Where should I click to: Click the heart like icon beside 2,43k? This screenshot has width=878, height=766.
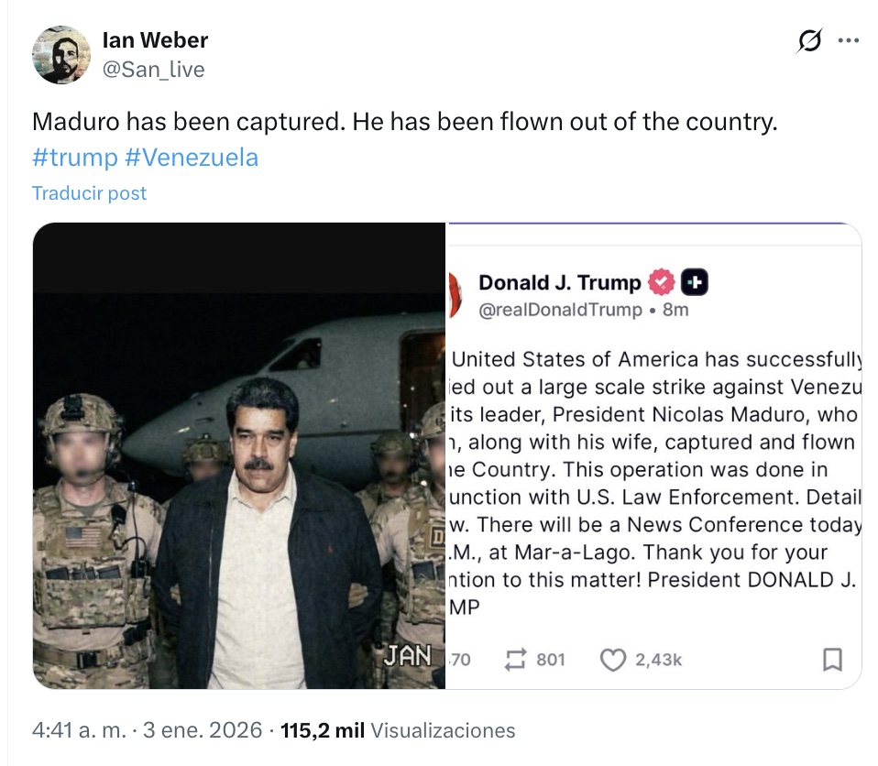coord(612,660)
